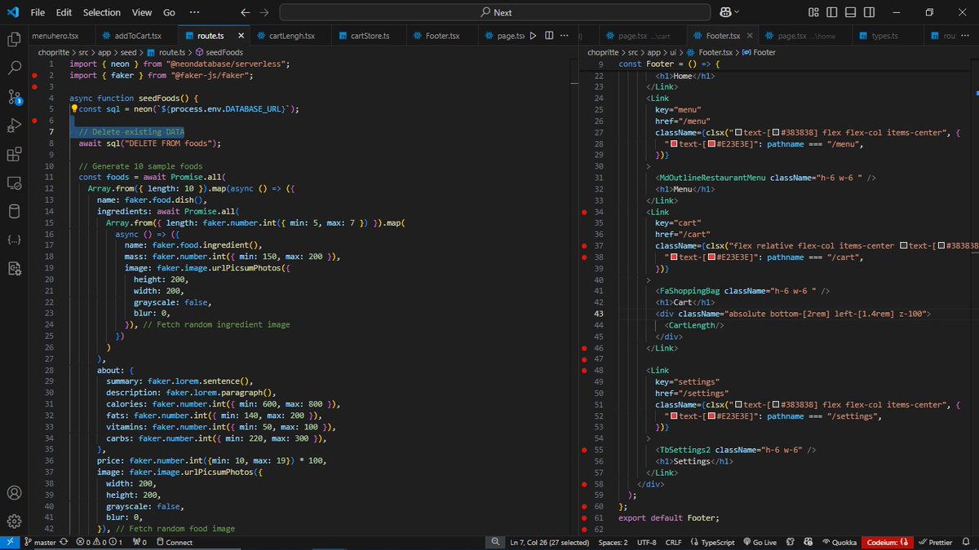Open the Explorer view in activity bar
The height and width of the screenshot is (550, 979).
[x=13, y=39]
